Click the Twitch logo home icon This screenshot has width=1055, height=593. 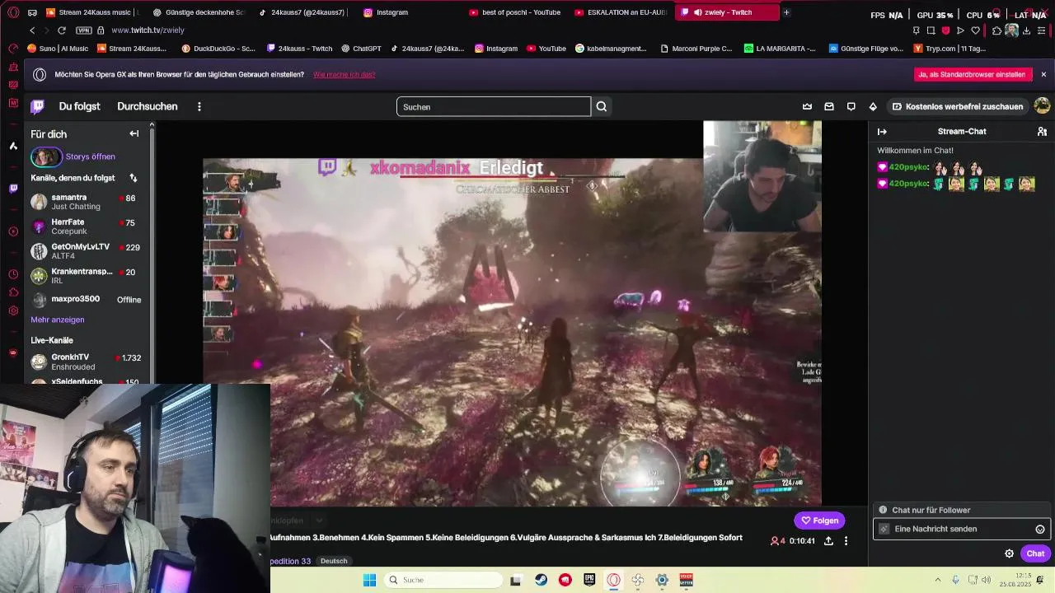click(x=38, y=106)
